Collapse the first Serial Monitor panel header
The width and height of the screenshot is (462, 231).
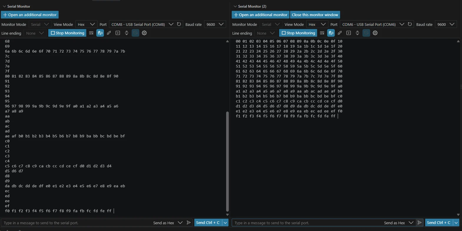(x=16, y=6)
